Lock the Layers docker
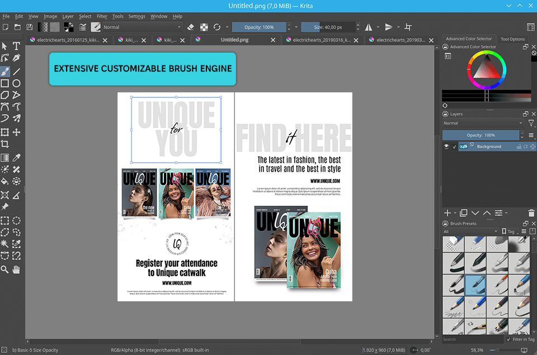Image resolution: width=537 pixels, height=355 pixels. tap(445, 114)
